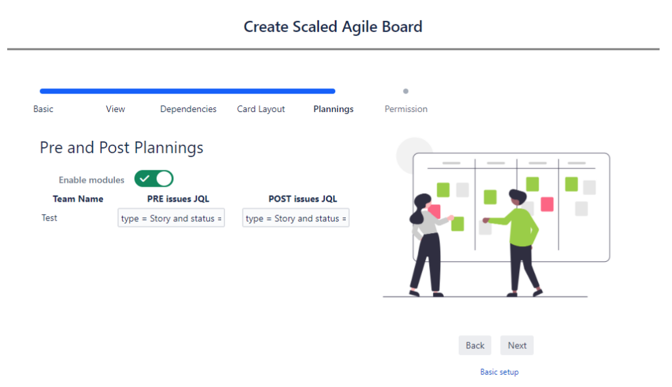Open the Card Layout step

[x=261, y=109]
